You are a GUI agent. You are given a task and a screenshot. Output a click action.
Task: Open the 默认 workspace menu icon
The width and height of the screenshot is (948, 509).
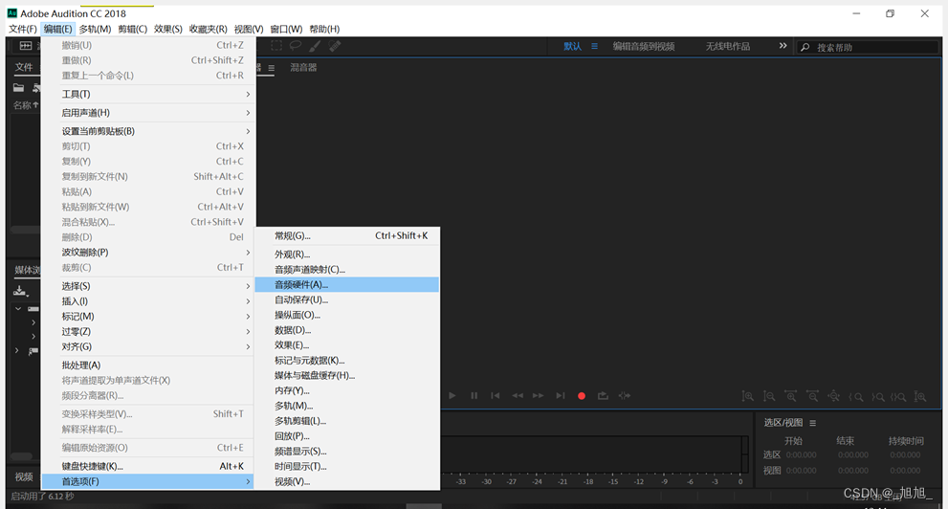[594, 46]
